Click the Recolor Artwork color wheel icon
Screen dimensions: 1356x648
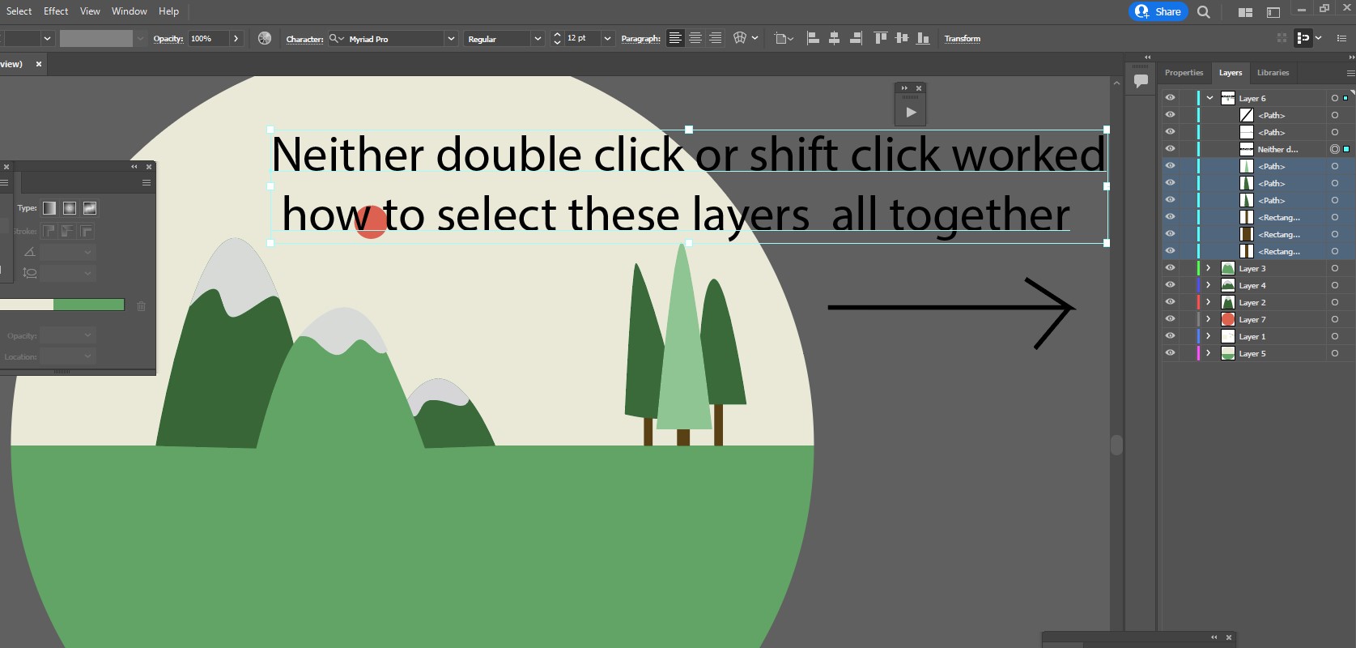point(265,38)
